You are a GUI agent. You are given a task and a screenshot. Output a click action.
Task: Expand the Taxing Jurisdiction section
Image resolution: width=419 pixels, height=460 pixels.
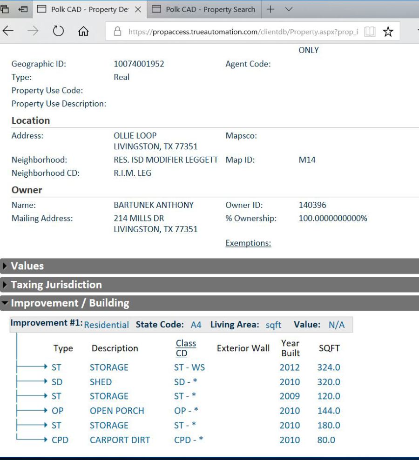pyautogui.click(x=56, y=285)
